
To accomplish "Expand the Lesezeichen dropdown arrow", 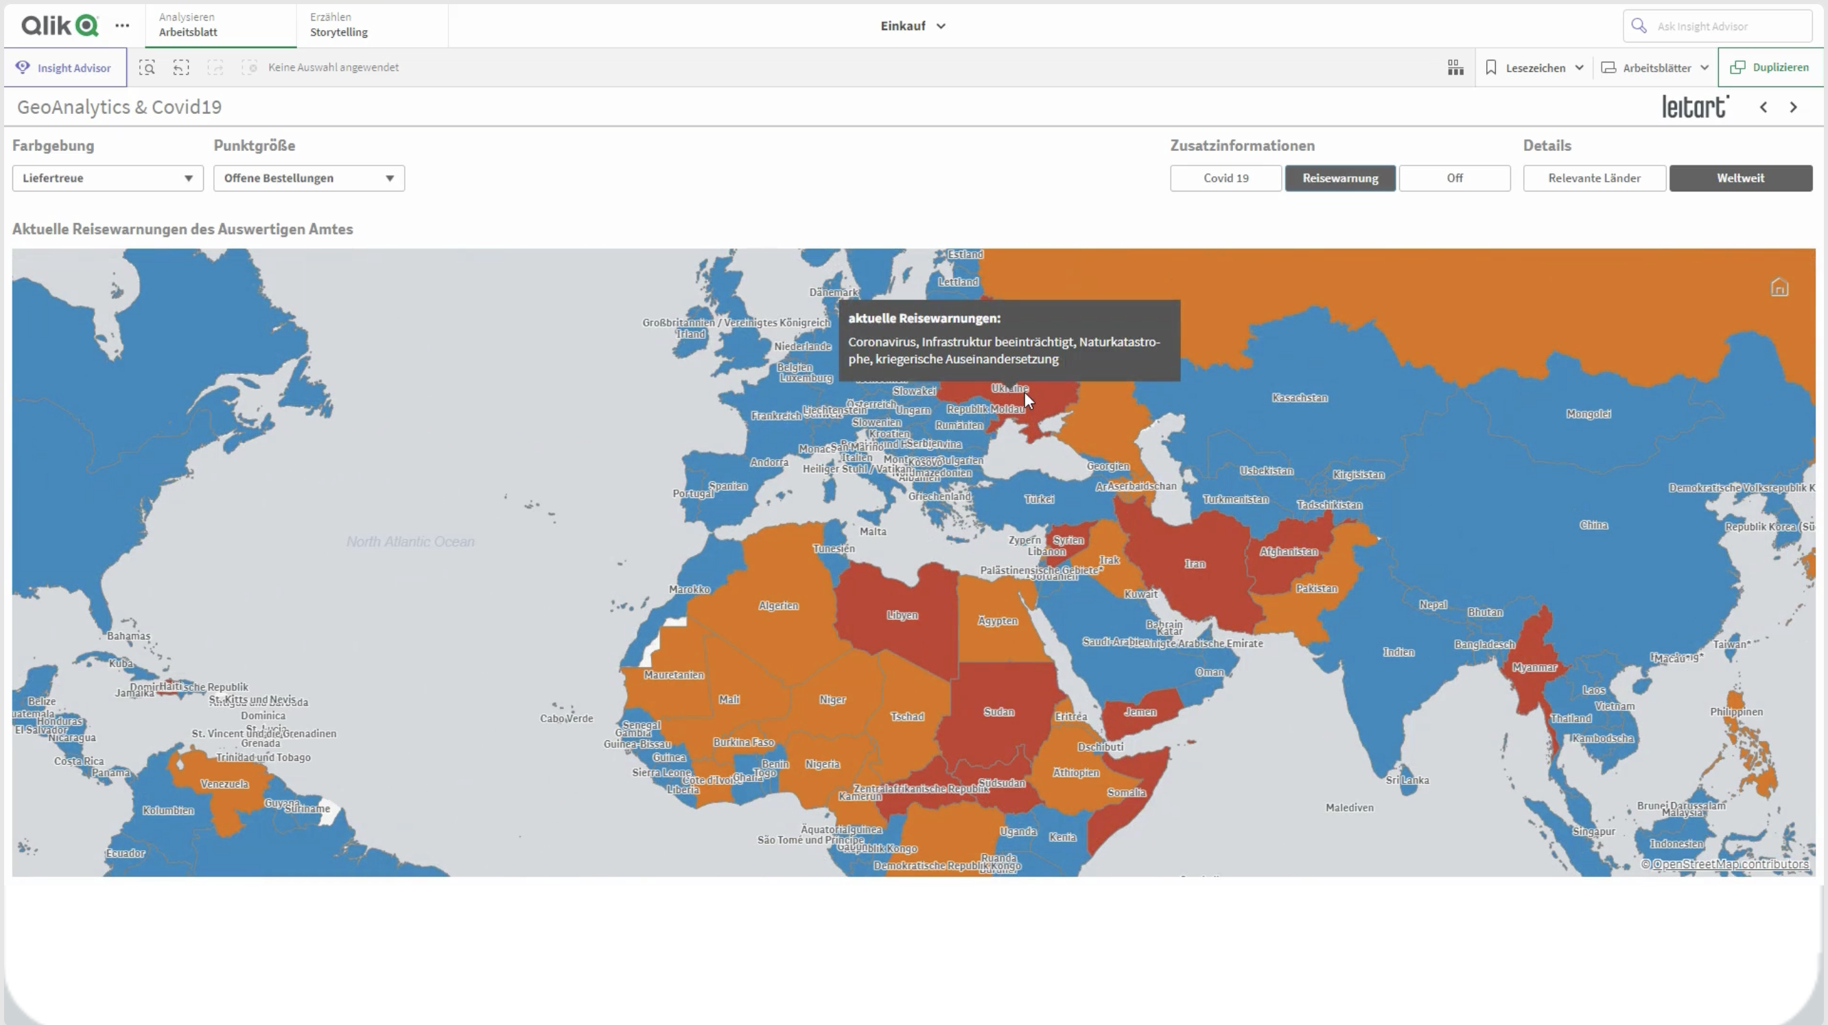I will point(1579,67).
